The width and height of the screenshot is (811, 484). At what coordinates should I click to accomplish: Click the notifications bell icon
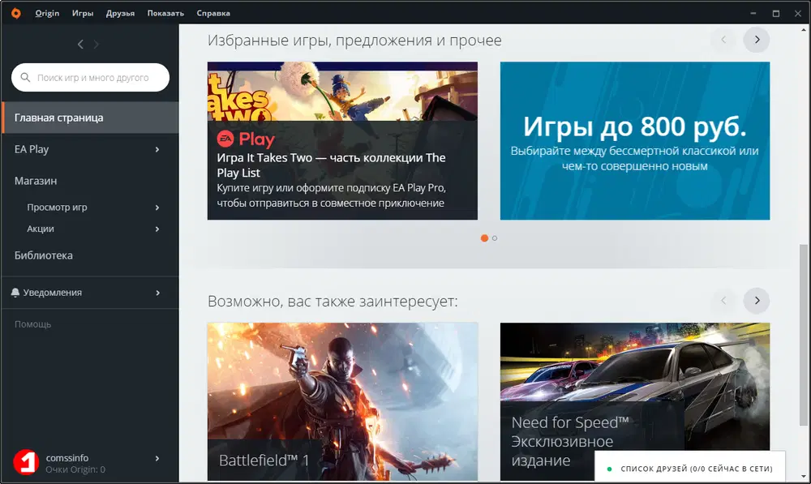point(15,293)
